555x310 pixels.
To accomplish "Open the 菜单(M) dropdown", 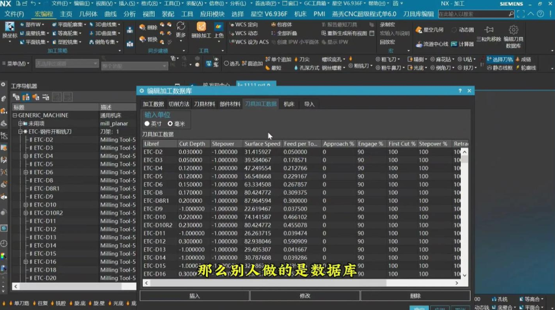I will [16, 63].
